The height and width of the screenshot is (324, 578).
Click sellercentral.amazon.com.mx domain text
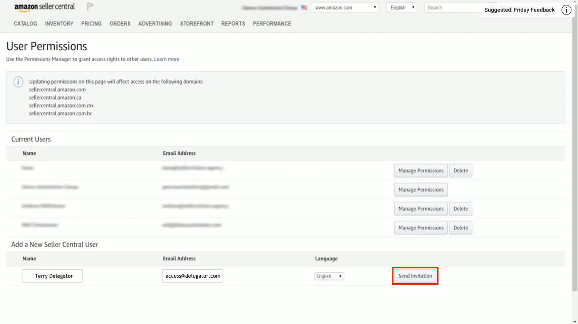click(61, 105)
